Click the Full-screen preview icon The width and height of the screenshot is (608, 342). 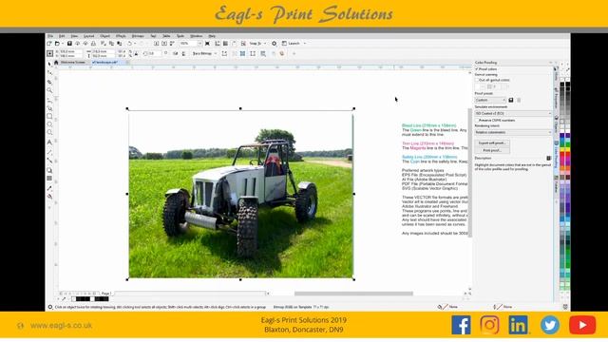[207, 44]
